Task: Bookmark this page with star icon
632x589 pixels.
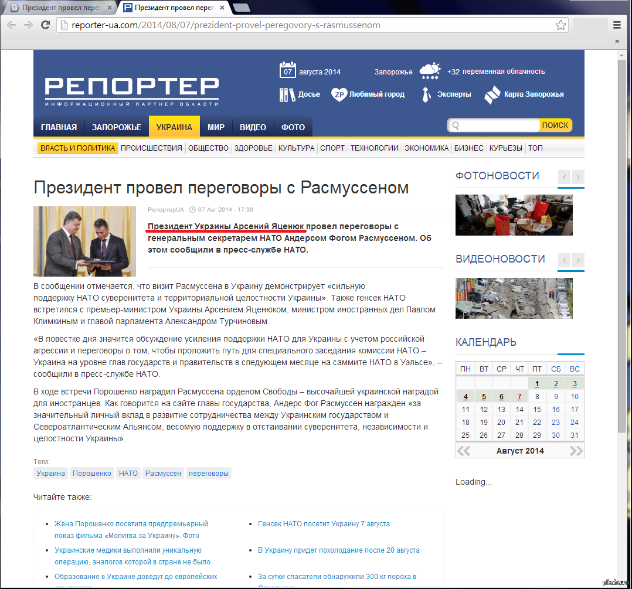Action: [x=560, y=25]
